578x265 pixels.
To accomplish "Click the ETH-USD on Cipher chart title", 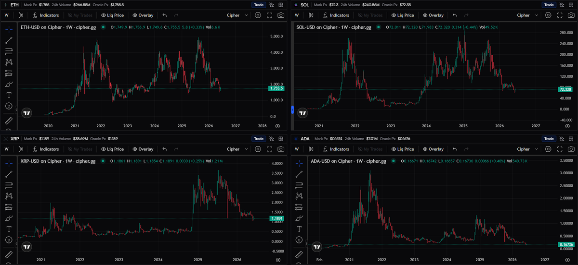I will coord(58,27).
